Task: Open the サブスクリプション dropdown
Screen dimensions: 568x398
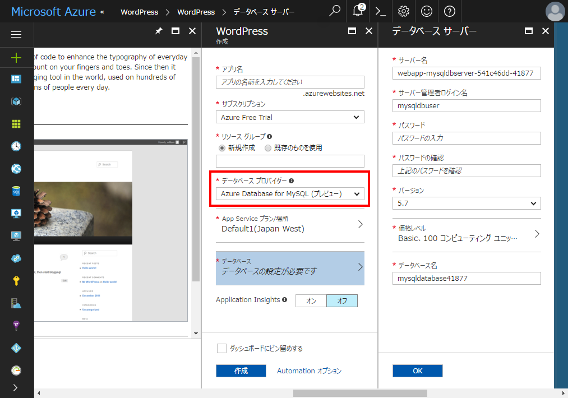Action: (x=289, y=117)
